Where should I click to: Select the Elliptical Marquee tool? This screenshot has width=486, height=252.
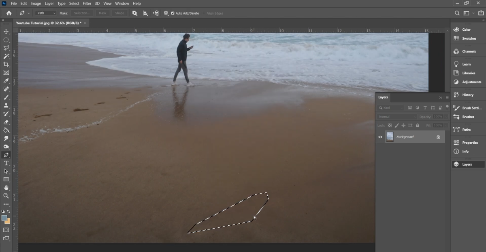[6, 40]
